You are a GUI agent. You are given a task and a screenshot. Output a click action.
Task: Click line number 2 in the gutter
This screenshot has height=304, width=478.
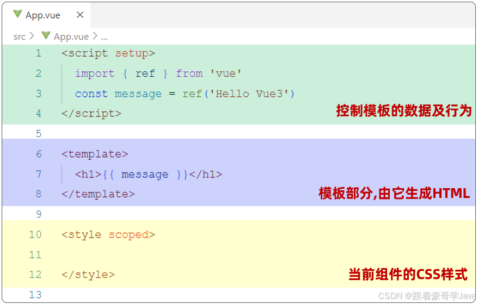tap(39, 73)
